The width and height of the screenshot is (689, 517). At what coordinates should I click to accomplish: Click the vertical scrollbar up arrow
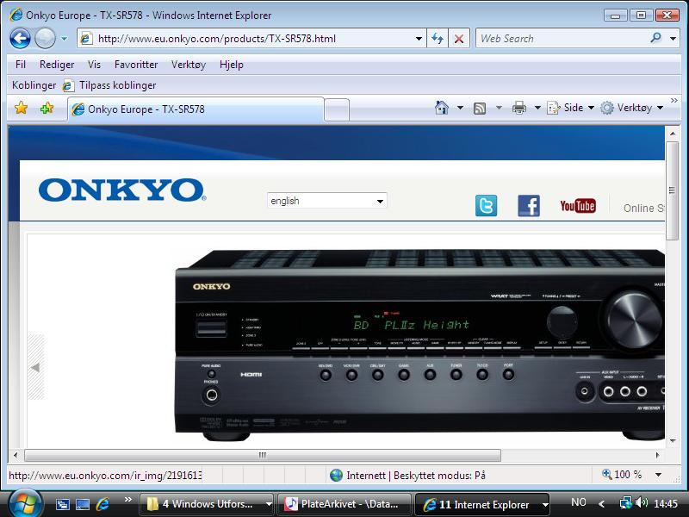(x=673, y=134)
